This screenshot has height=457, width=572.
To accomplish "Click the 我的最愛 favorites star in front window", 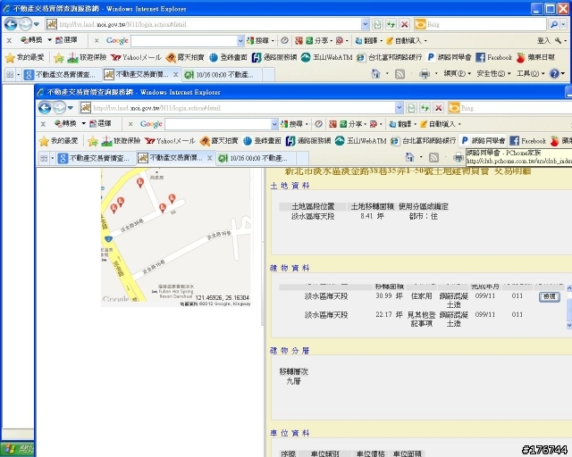I will 58,141.
